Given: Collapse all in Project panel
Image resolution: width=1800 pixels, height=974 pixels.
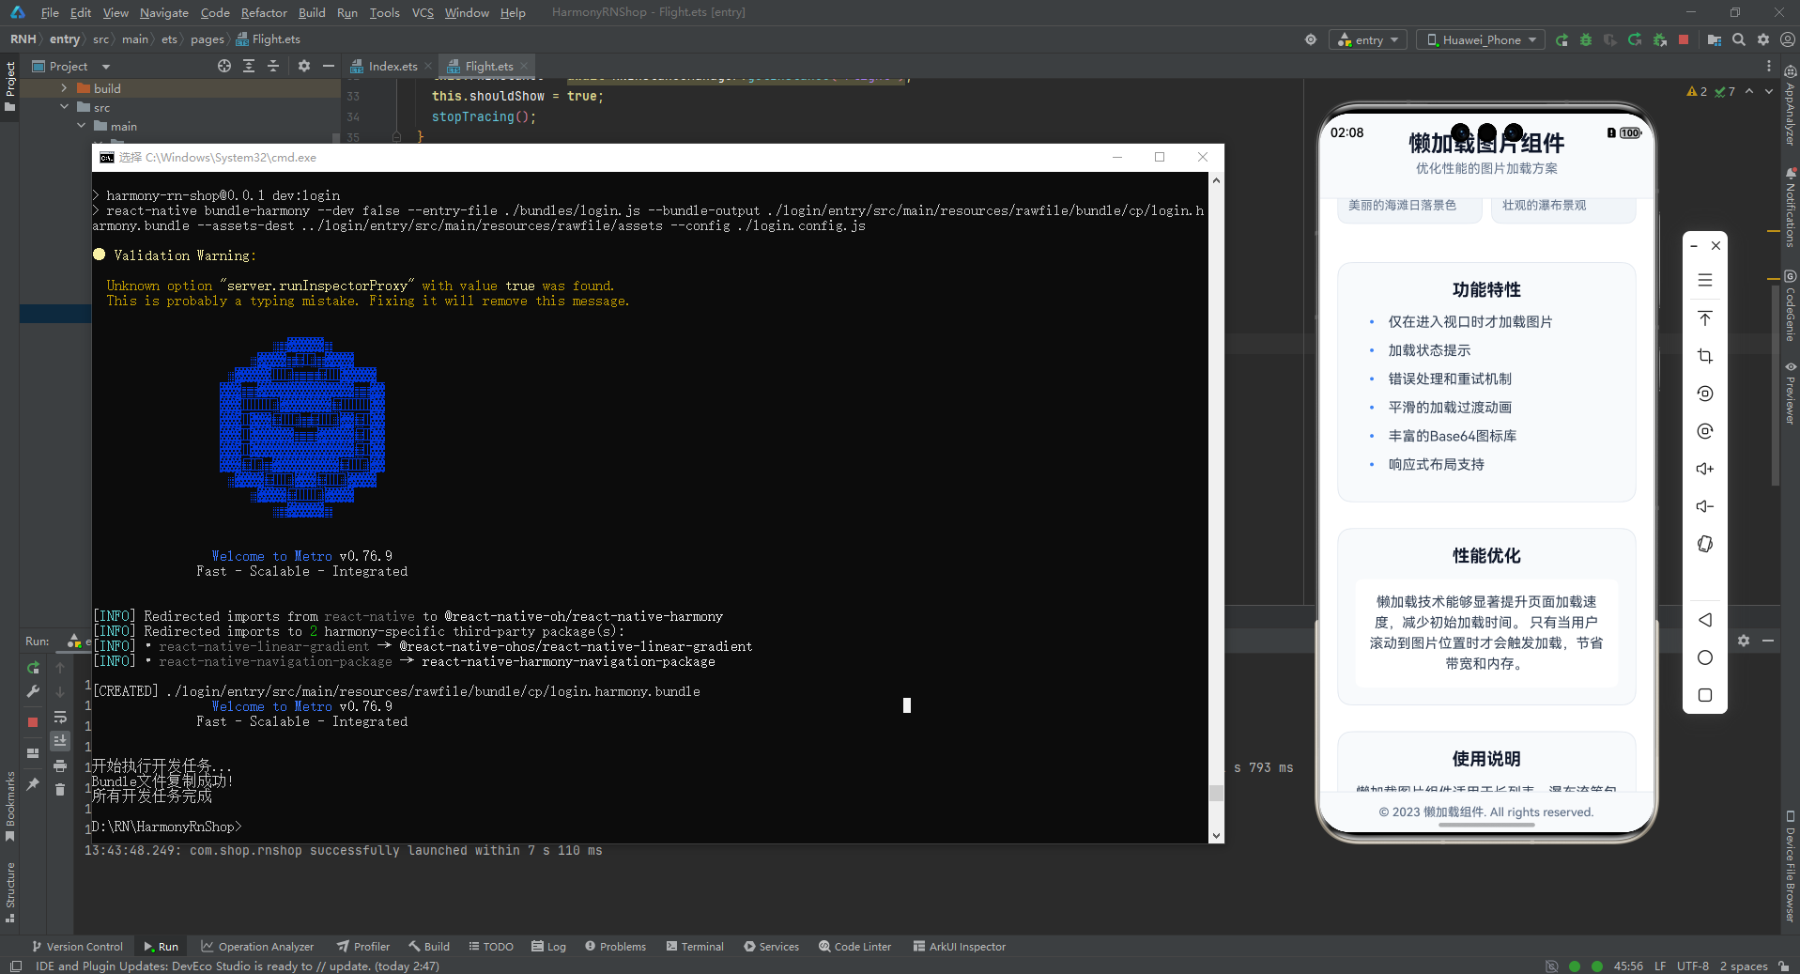Looking at the screenshot, I should tap(273, 66).
